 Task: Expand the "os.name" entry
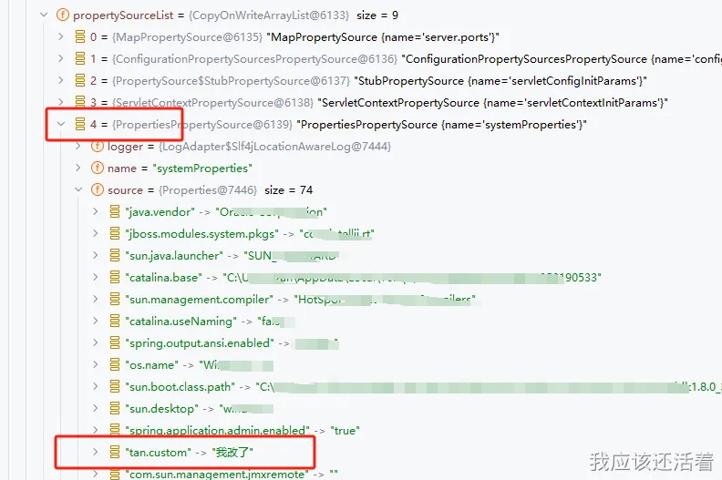point(97,365)
